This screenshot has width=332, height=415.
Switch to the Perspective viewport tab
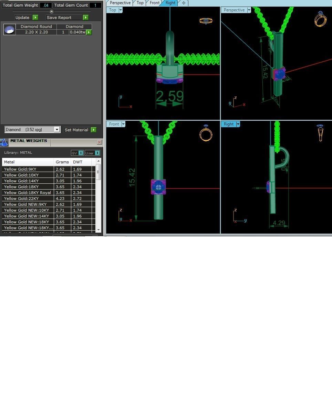[120, 3]
